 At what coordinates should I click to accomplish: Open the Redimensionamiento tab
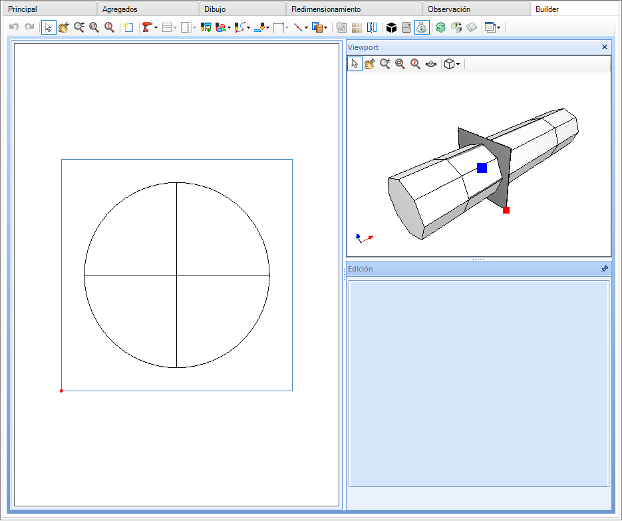click(326, 9)
